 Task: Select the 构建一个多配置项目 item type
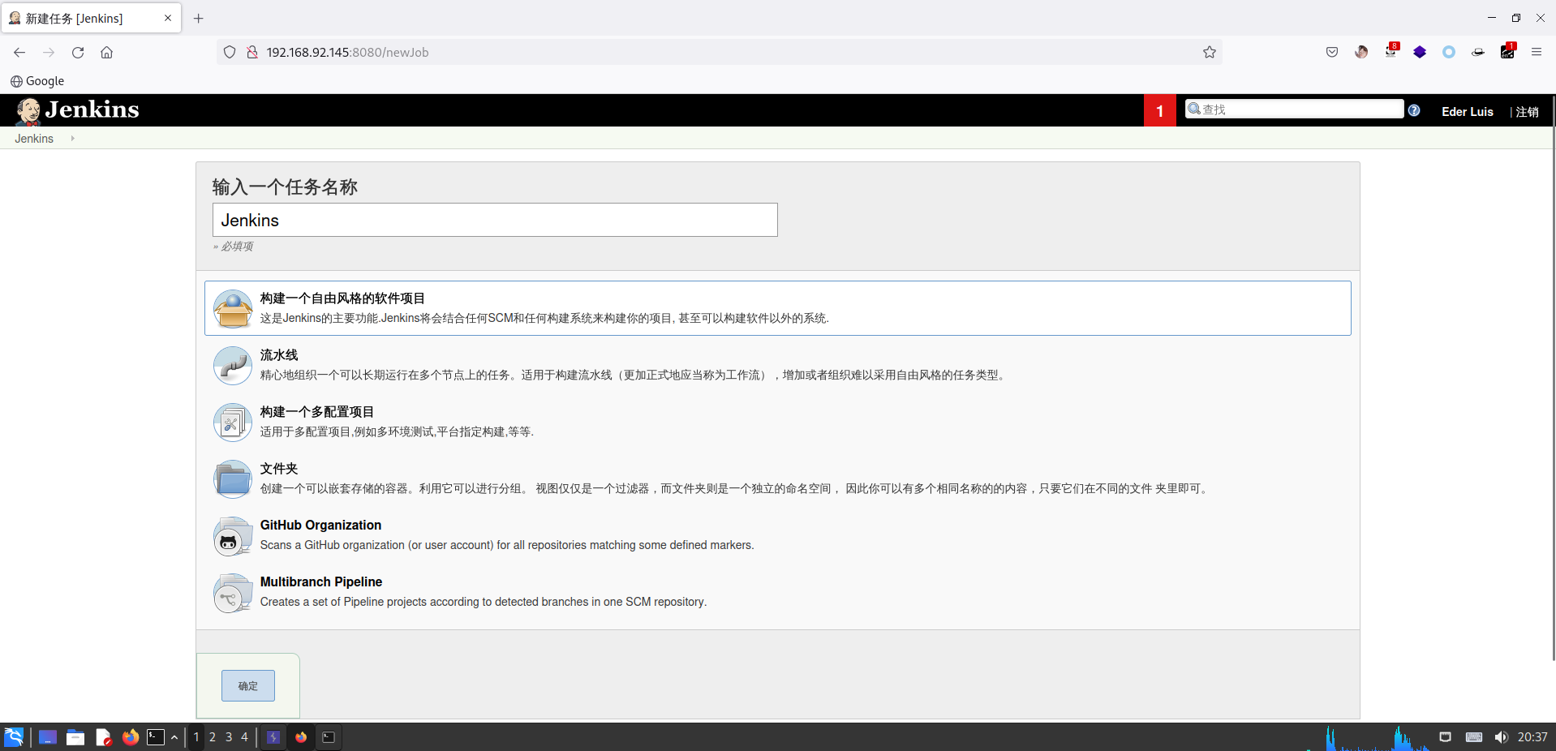pos(777,422)
